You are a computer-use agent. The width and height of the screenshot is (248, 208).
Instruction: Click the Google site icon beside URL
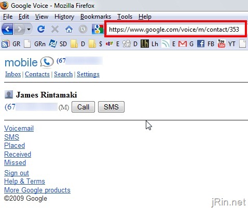[98, 29]
